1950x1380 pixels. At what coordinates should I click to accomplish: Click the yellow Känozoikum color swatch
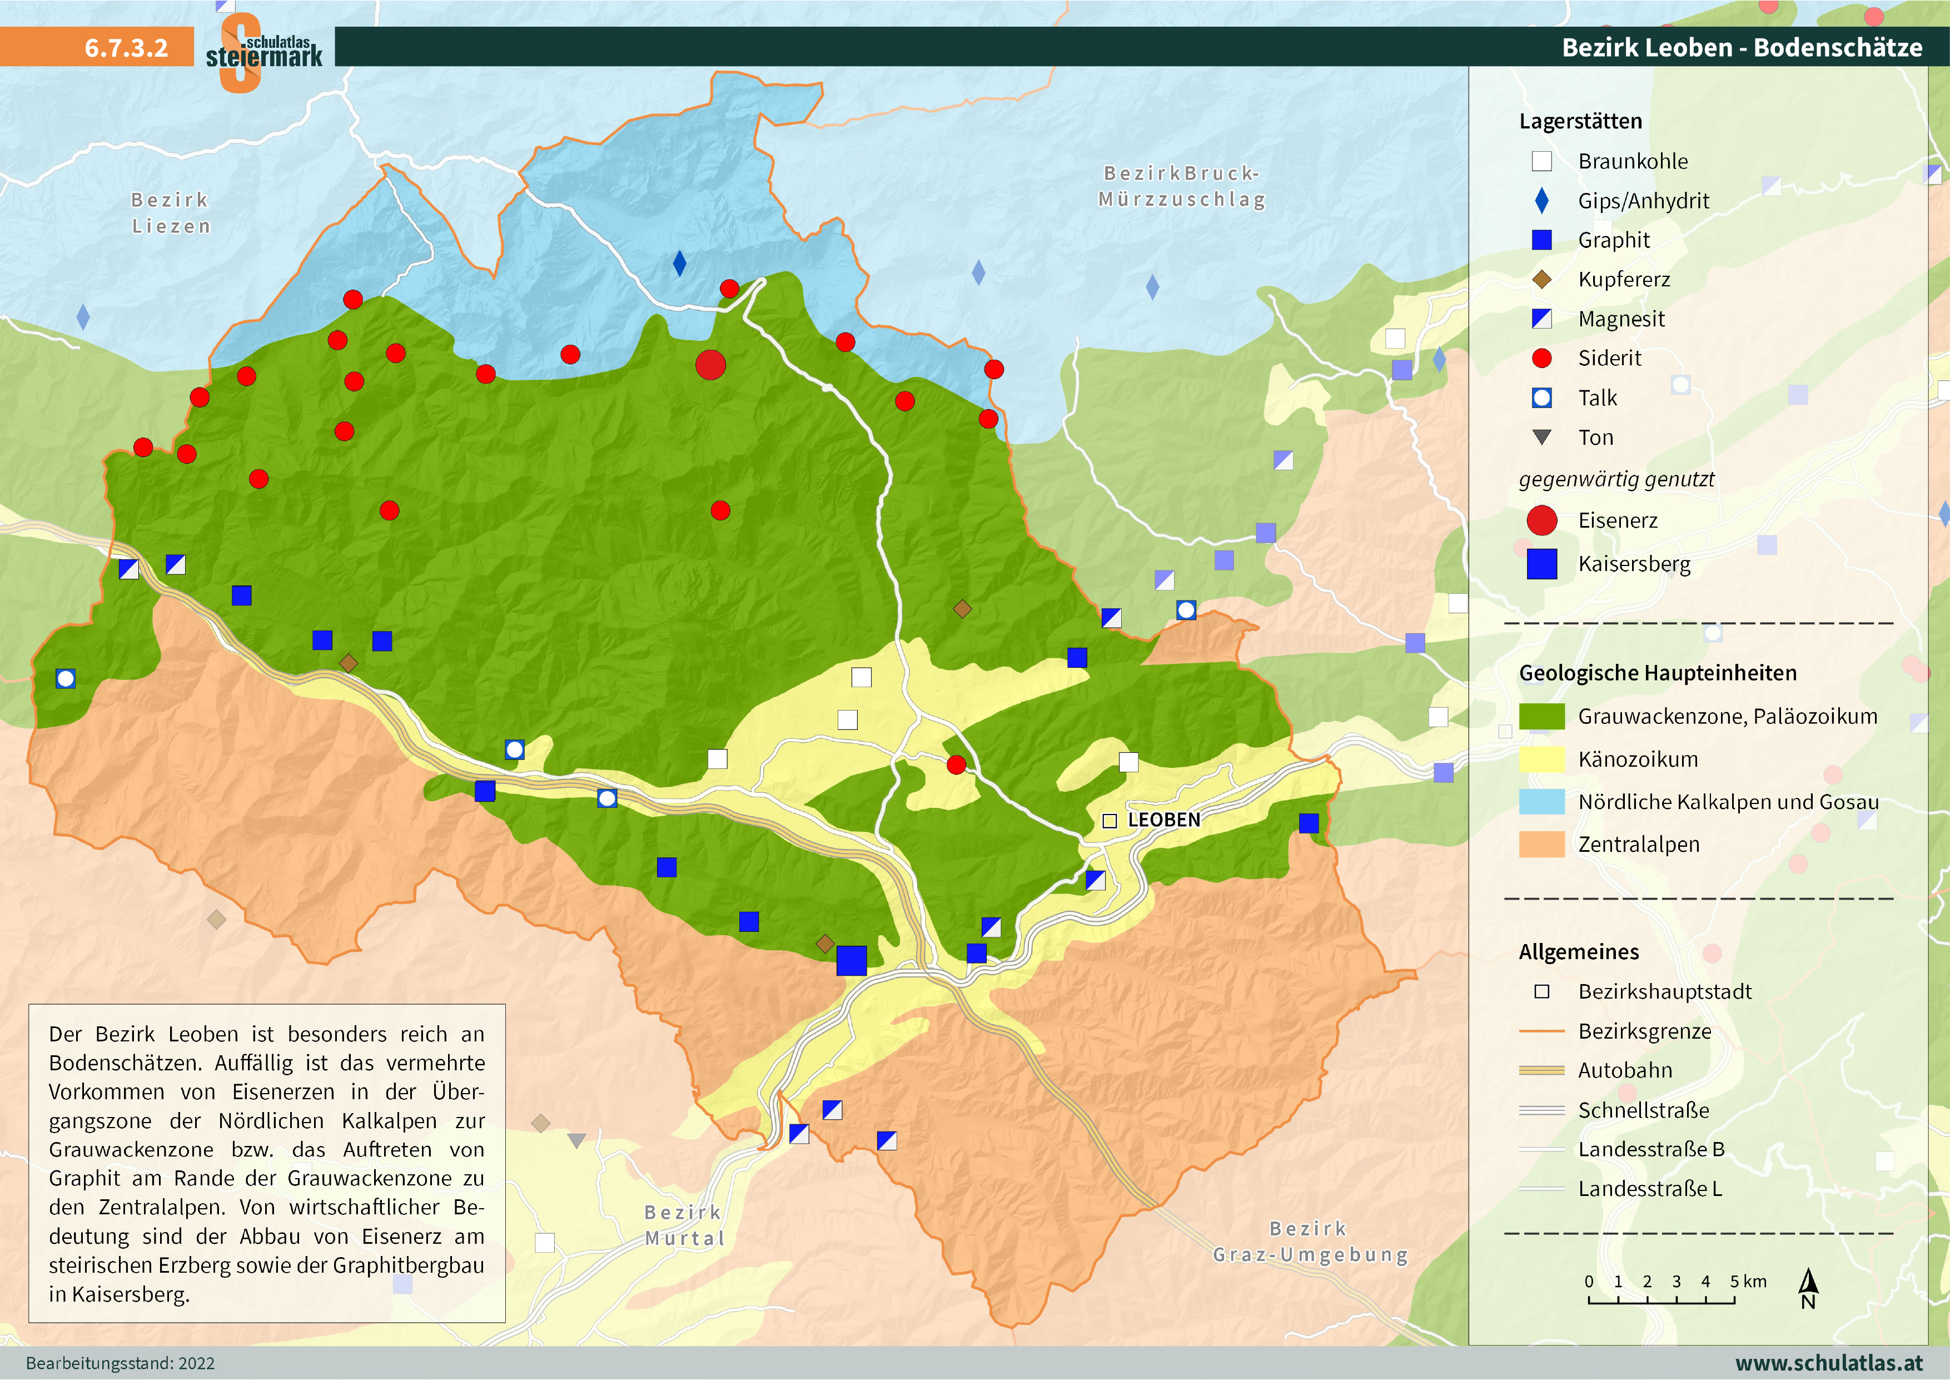[x=1541, y=759]
